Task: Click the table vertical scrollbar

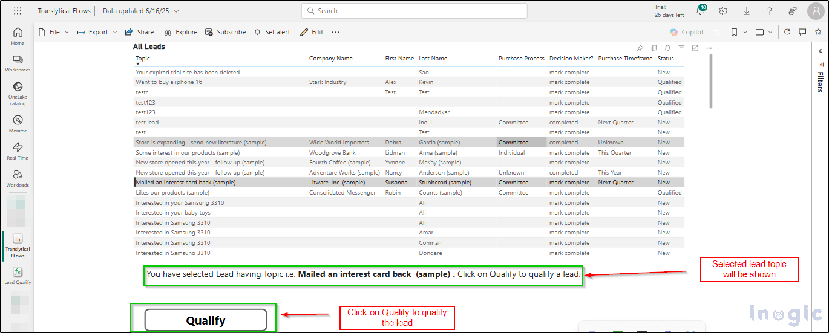Action: (710, 82)
